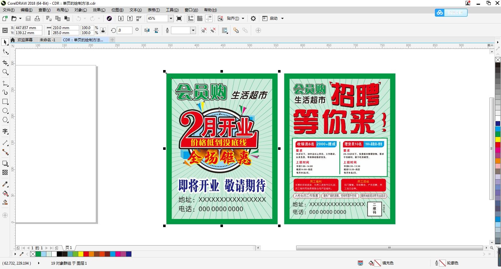Select the Eyedropper tool
Viewport: 501px width, 269px height.
[5, 184]
